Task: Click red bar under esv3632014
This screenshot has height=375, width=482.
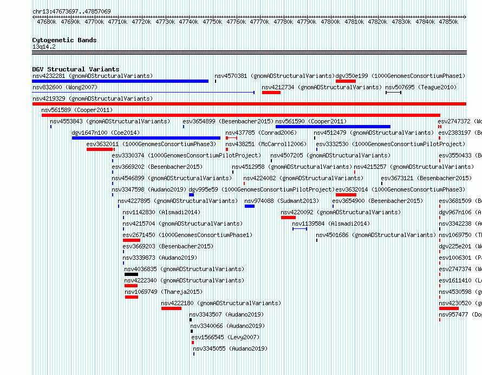Action: pyautogui.click(x=346, y=195)
